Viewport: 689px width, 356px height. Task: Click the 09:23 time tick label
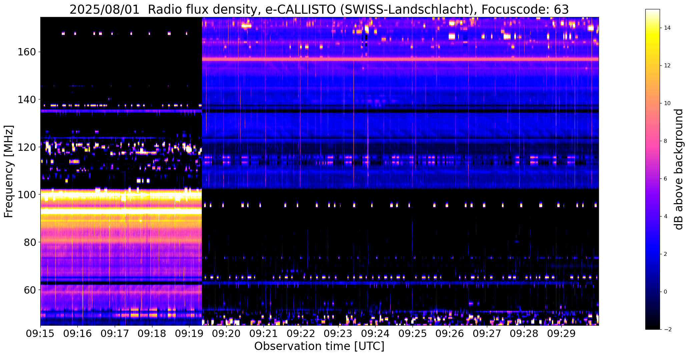(x=338, y=333)
